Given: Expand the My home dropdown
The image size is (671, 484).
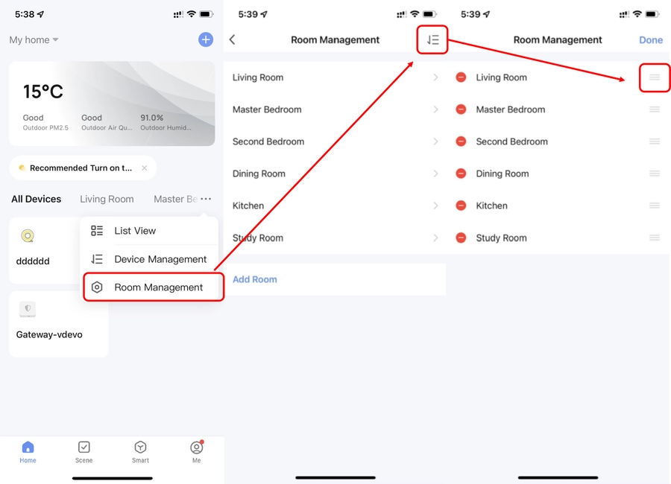Looking at the screenshot, I should click(34, 39).
